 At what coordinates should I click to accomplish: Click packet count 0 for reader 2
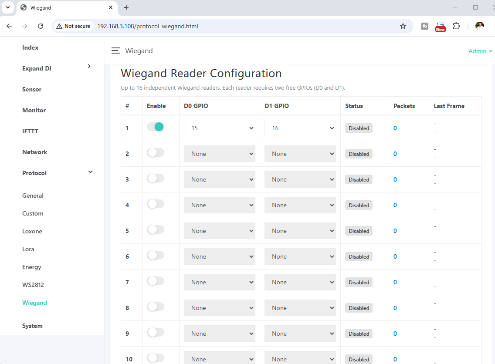click(x=395, y=154)
